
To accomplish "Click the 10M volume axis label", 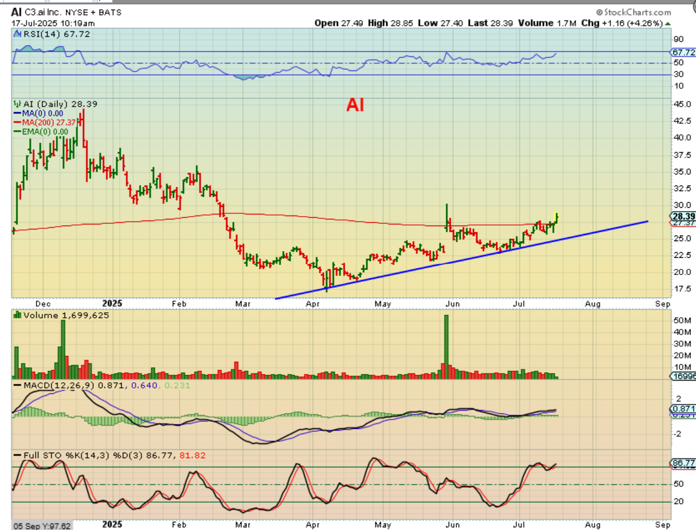I will (682, 367).
